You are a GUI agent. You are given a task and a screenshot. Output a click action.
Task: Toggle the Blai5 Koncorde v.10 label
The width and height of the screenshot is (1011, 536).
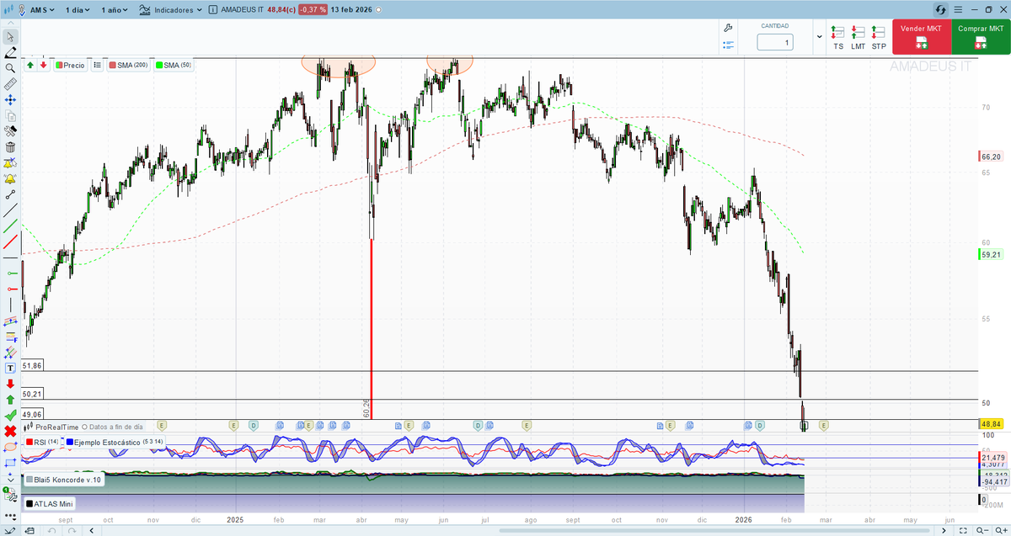tap(64, 480)
